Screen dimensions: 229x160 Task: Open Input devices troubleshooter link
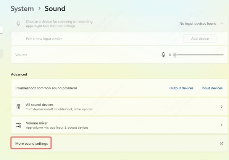tap(212, 88)
